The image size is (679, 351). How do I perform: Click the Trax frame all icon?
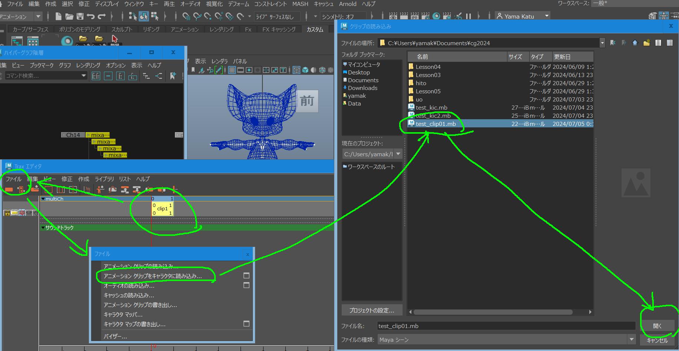(48, 190)
